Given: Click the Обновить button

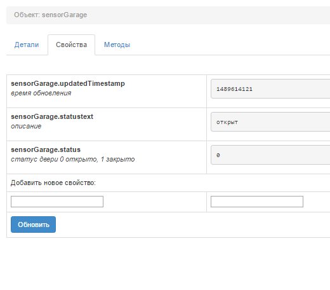Looking at the screenshot, I should (33, 224).
